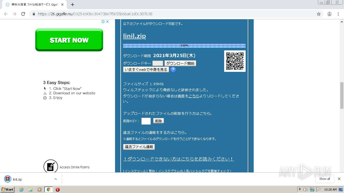344x193 pixels.
Task: Click the こちら reload link
Action: [x=194, y=96]
